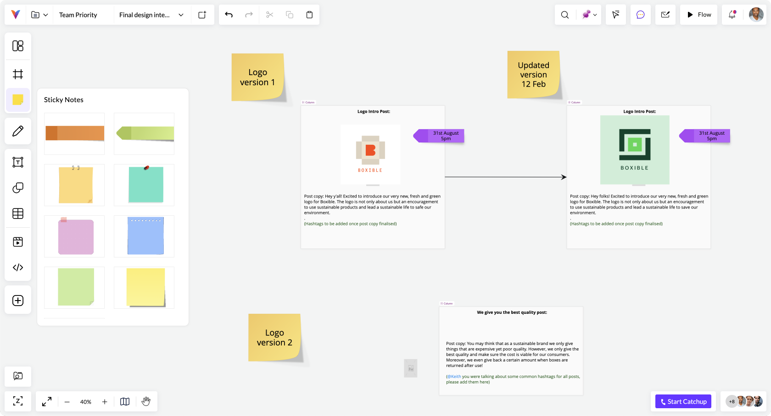Open the folder search icon at bottom left
The height and width of the screenshot is (416, 771).
click(18, 376)
